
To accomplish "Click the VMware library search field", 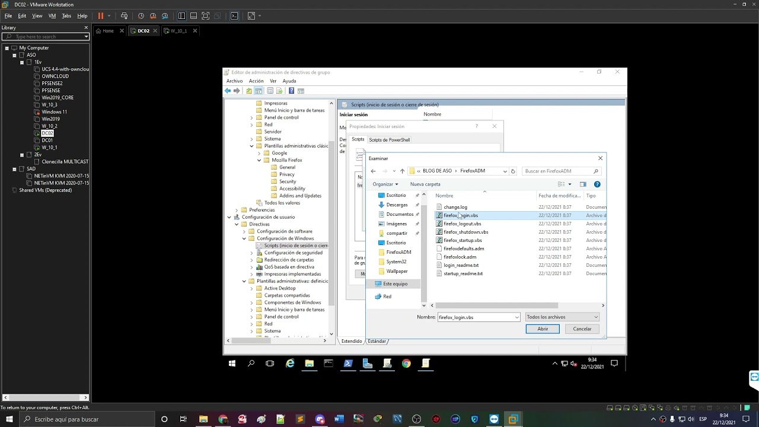I will pyautogui.click(x=45, y=37).
